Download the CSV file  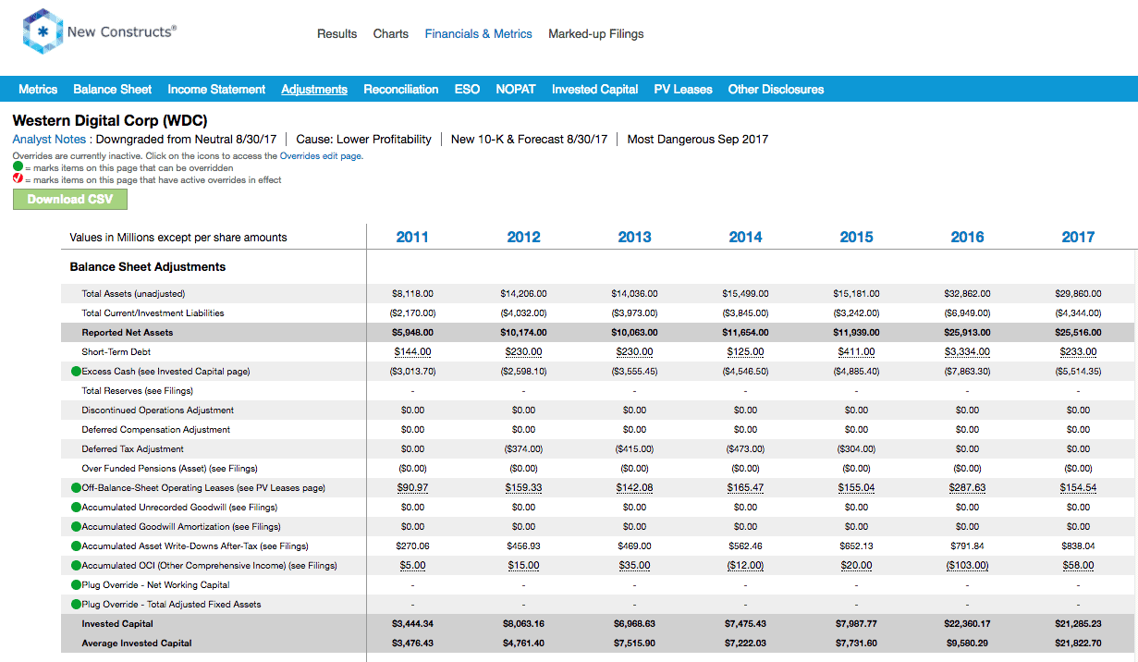pyautogui.click(x=70, y=199)
